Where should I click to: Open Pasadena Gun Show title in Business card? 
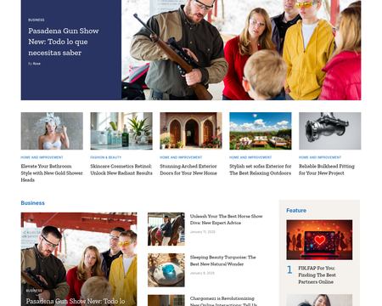pyautogui.click(x=76, y=302)
